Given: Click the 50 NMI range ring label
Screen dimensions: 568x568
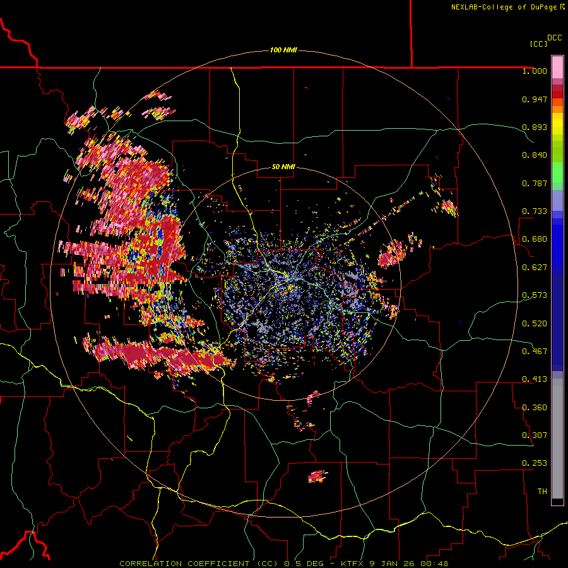Looking at the screenshot, I should click(x=283, y=167).
